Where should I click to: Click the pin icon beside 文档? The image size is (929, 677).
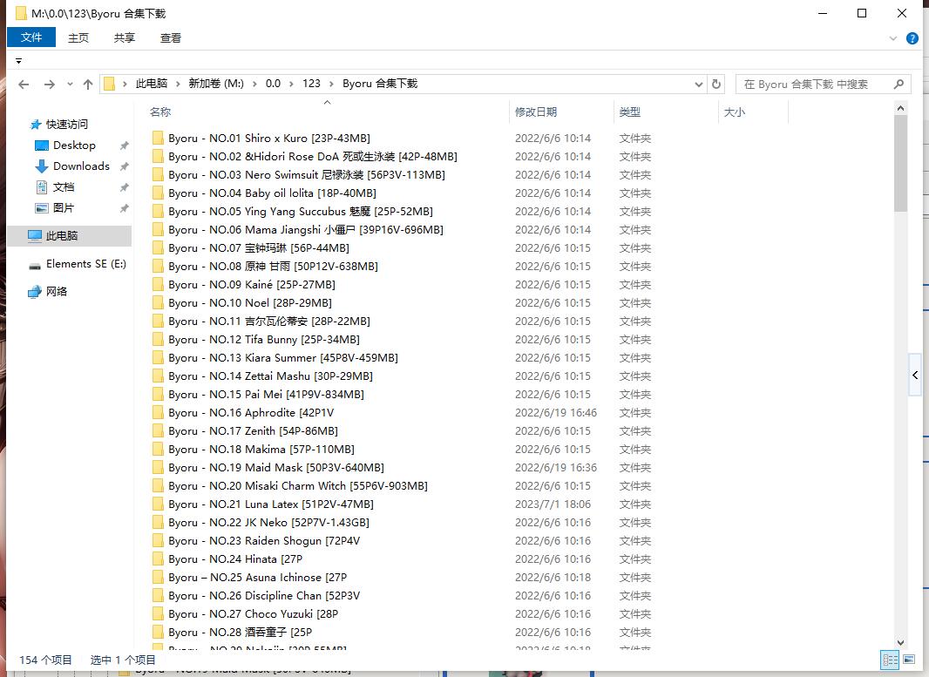click(x=124, y=187)
